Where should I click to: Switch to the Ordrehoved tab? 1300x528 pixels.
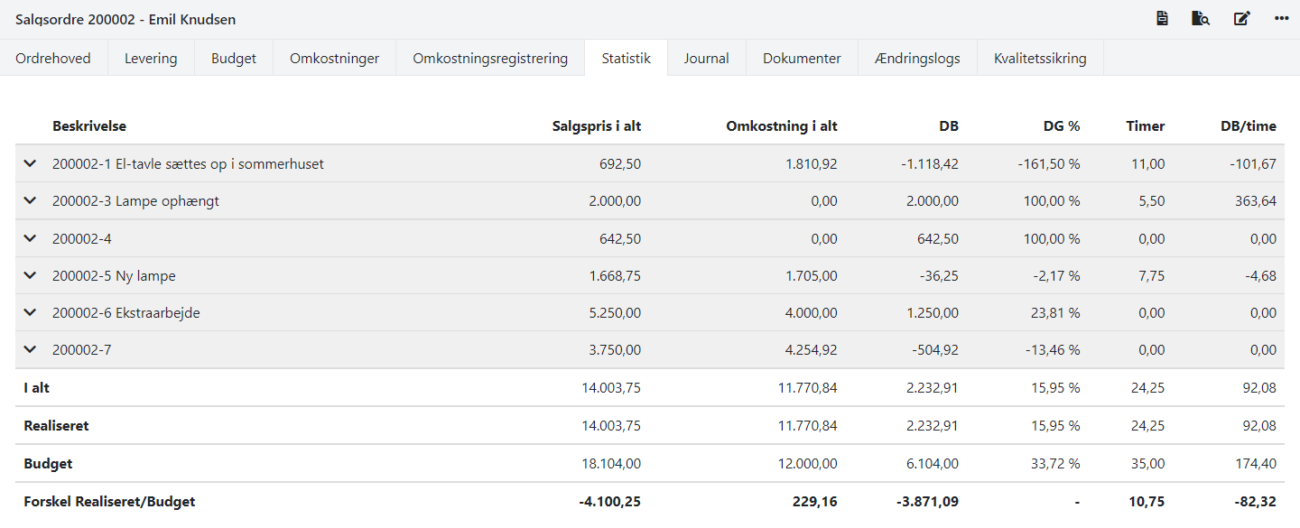(52, 57)
